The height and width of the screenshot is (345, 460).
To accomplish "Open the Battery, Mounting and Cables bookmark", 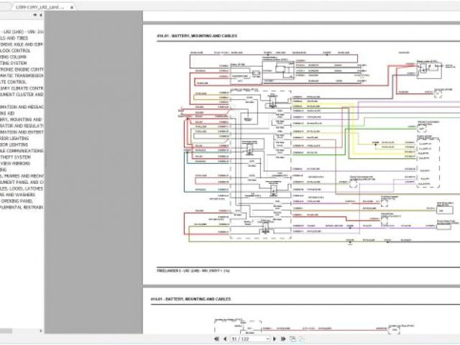I will point(22,119).
